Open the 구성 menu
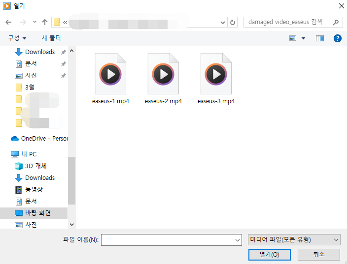The height and width of the screenshot is (264, 347). [17, 38]
